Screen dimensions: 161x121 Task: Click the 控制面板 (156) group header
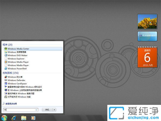[10, 73]
